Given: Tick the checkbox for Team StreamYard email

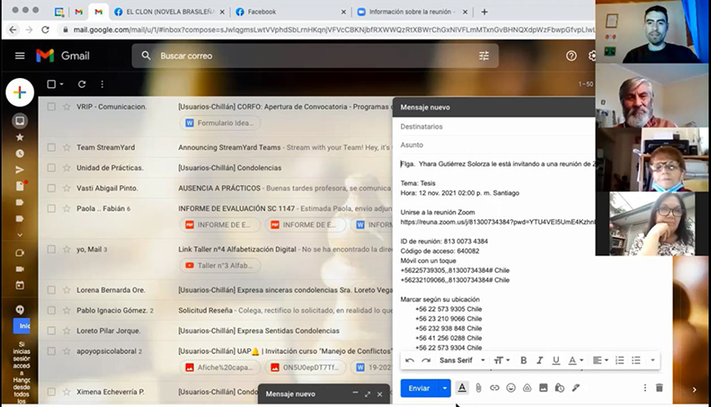Looking at the screenshot, I should pyautogui.click(x=51, y=147).
